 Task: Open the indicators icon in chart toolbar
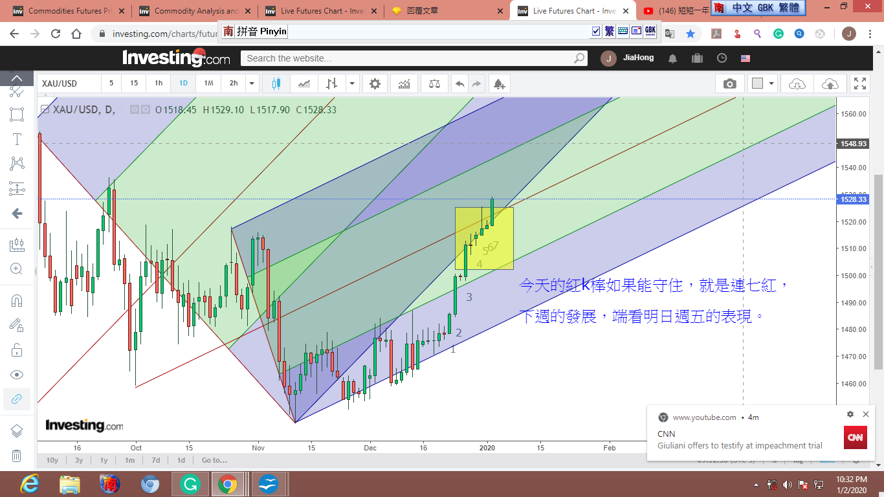click(x=404, y=83)
